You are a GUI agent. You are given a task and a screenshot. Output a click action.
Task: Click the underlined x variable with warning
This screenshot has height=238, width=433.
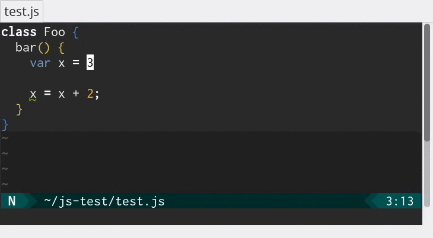pyautogui.click(x=33, y=94)
